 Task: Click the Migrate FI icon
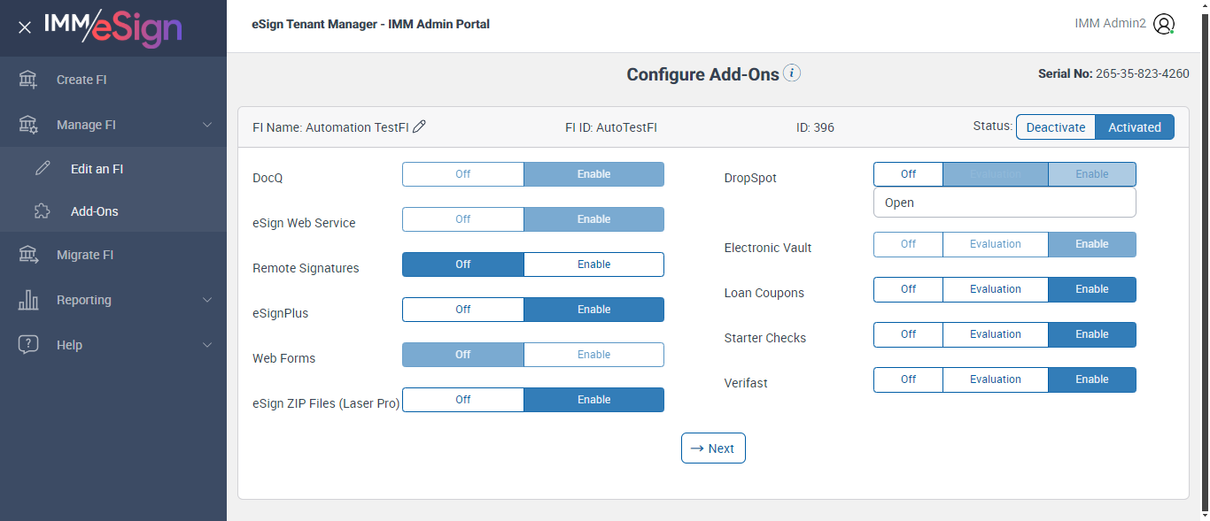pyautogui.click(x=28, y=255)
